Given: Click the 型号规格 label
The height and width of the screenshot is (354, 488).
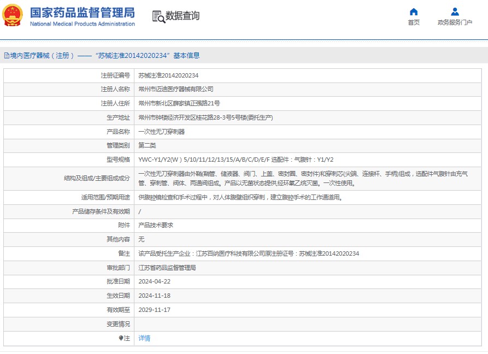Looking at the screenshot, I should (118, 160).
